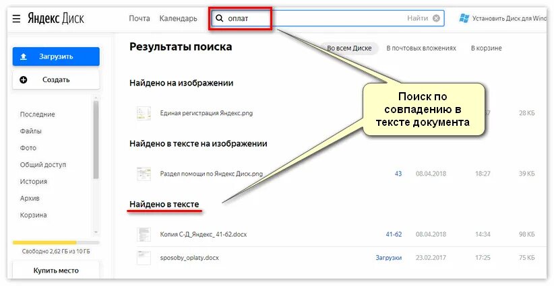Click the Яндекс Диск logo
Image resolution: width=554 pixels, height=286 pixels.
click(56, 18)
